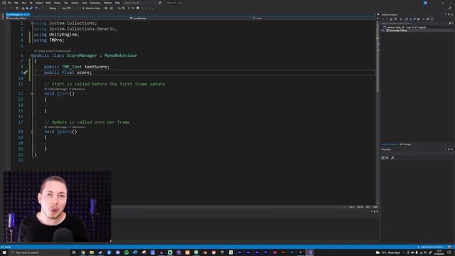
Task: Select the Solution node in Solution Explorer
Action: pos(405,27)
